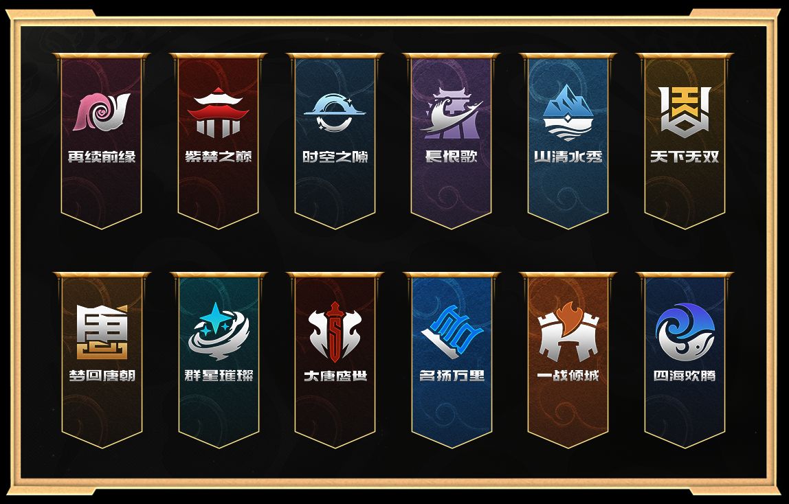The width and height of the screenshot is (789, 504).
Task: Click the 再续前缘 banner label
Action: click(x=102, y=157)
